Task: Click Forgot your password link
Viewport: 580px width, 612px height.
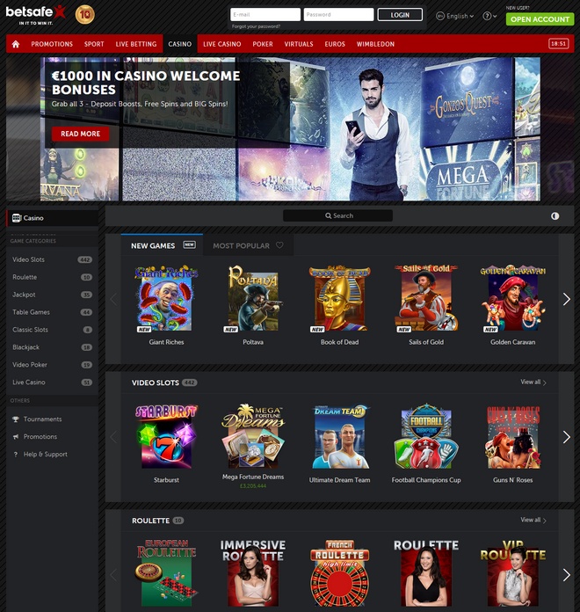Action: [256, 26]
